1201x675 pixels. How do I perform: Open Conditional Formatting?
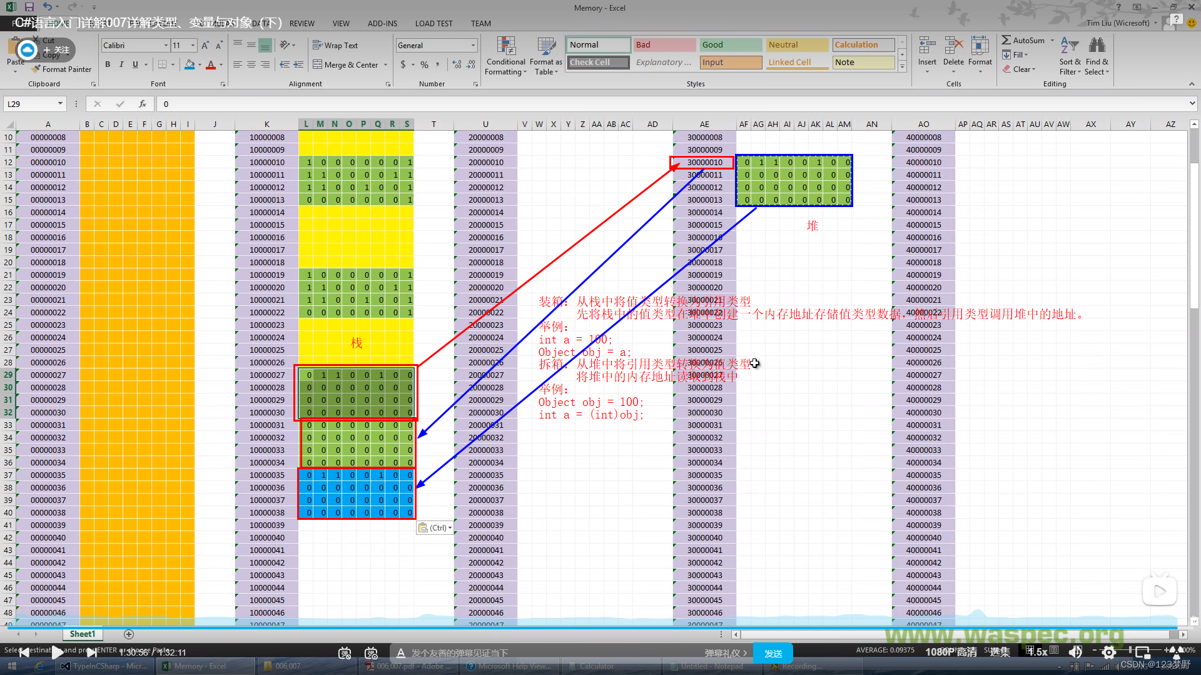pos(506,56)
